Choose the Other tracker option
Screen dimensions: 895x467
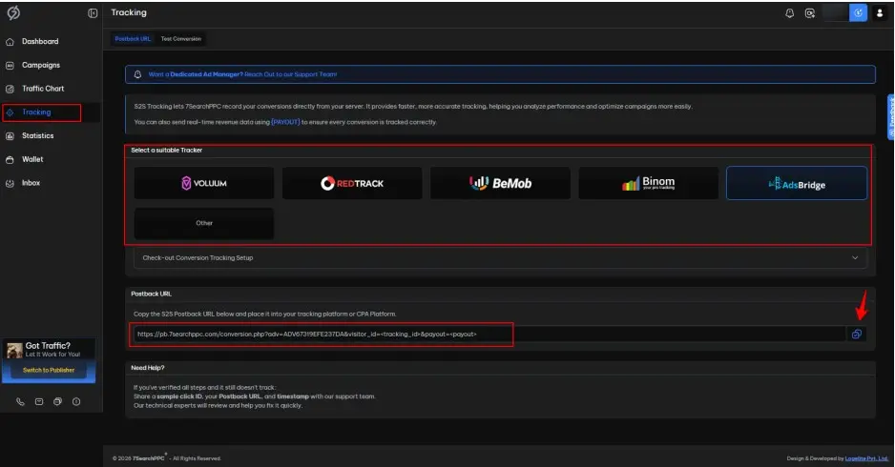point(204,223)
